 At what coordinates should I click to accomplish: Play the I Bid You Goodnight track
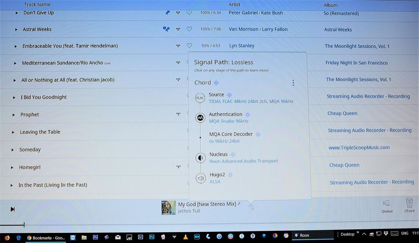point(14,97)
